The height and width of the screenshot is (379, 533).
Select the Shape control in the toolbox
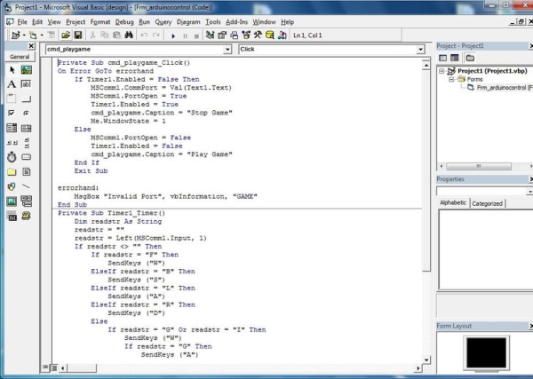click(x=12, y=186)
